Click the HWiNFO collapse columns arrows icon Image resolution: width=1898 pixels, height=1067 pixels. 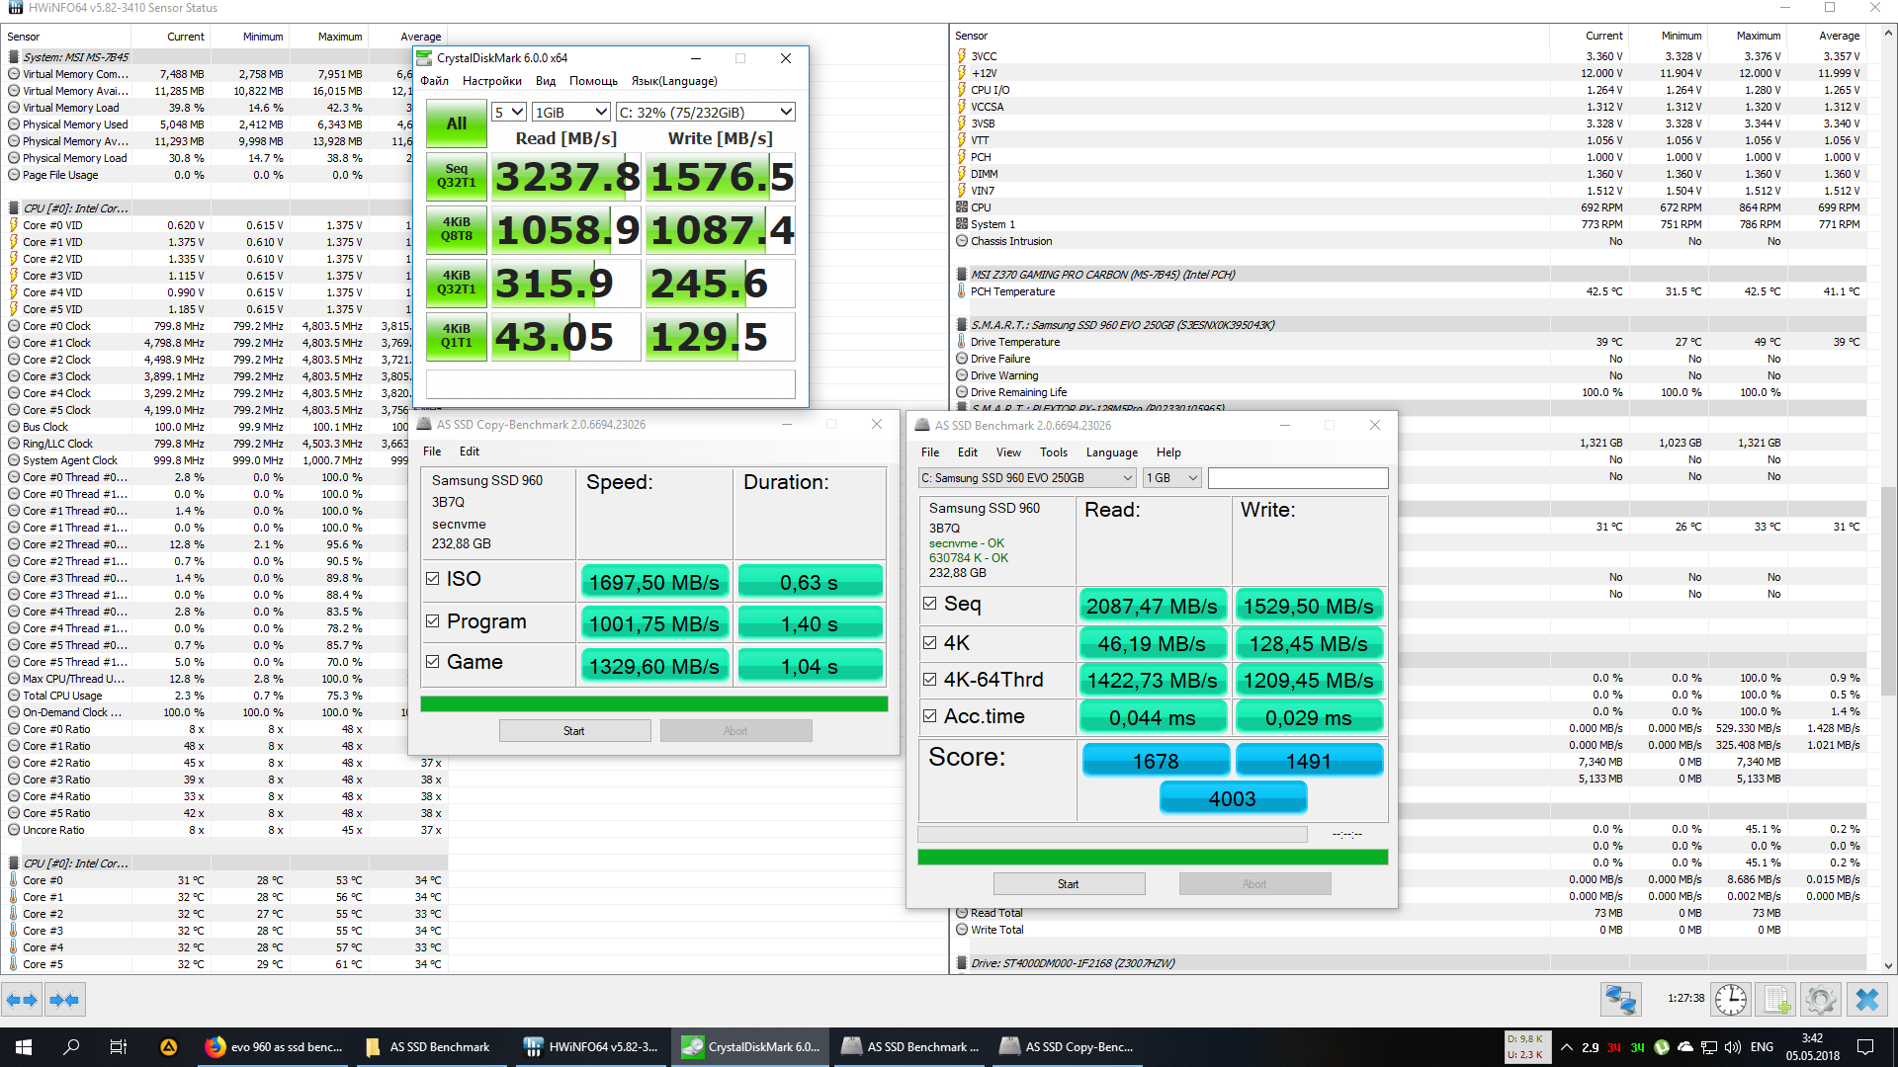64,1000
